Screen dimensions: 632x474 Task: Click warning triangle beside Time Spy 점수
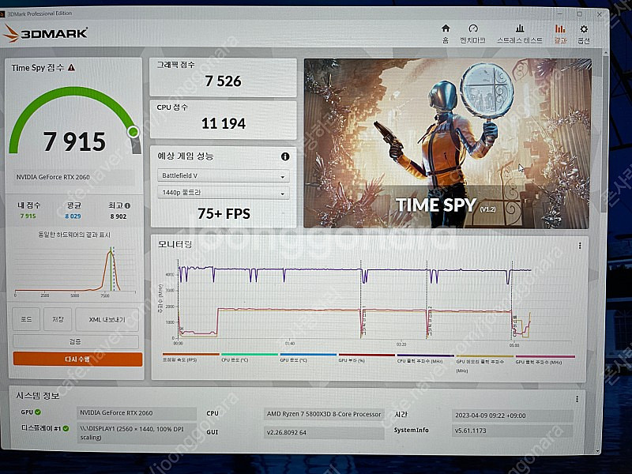point(71,67)
